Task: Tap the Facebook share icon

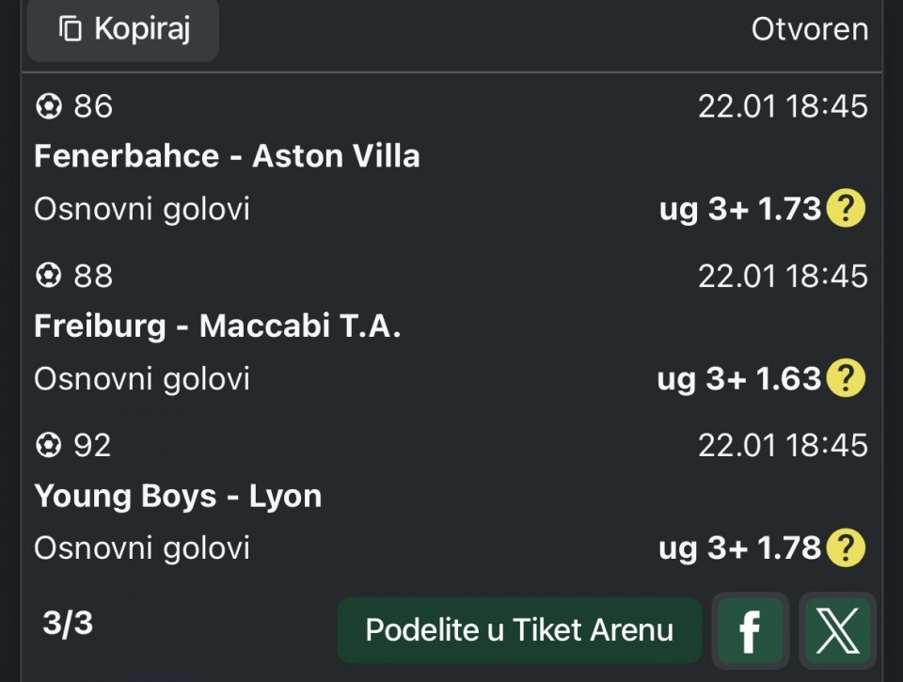Action: [x=750, y=630]
